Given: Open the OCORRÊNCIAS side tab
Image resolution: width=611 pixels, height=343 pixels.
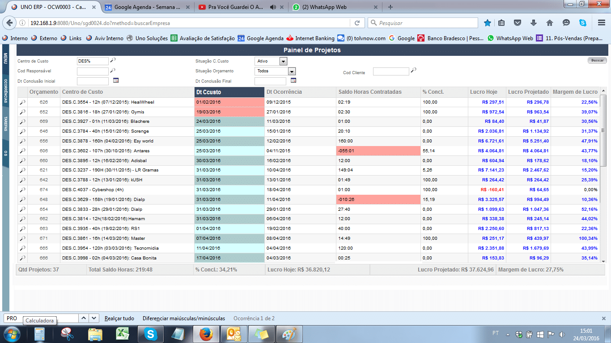Looking at the screenshot, I should click(x=5, y=91).
